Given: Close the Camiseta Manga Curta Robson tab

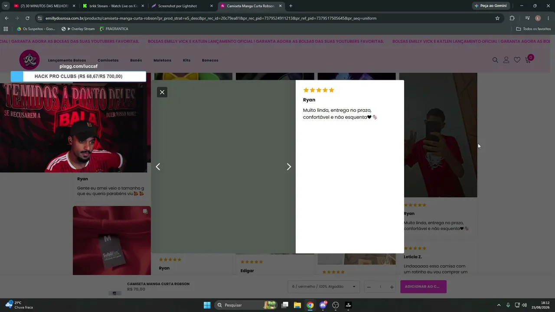Looking at the screenshot, I should [x=281, y=6].
